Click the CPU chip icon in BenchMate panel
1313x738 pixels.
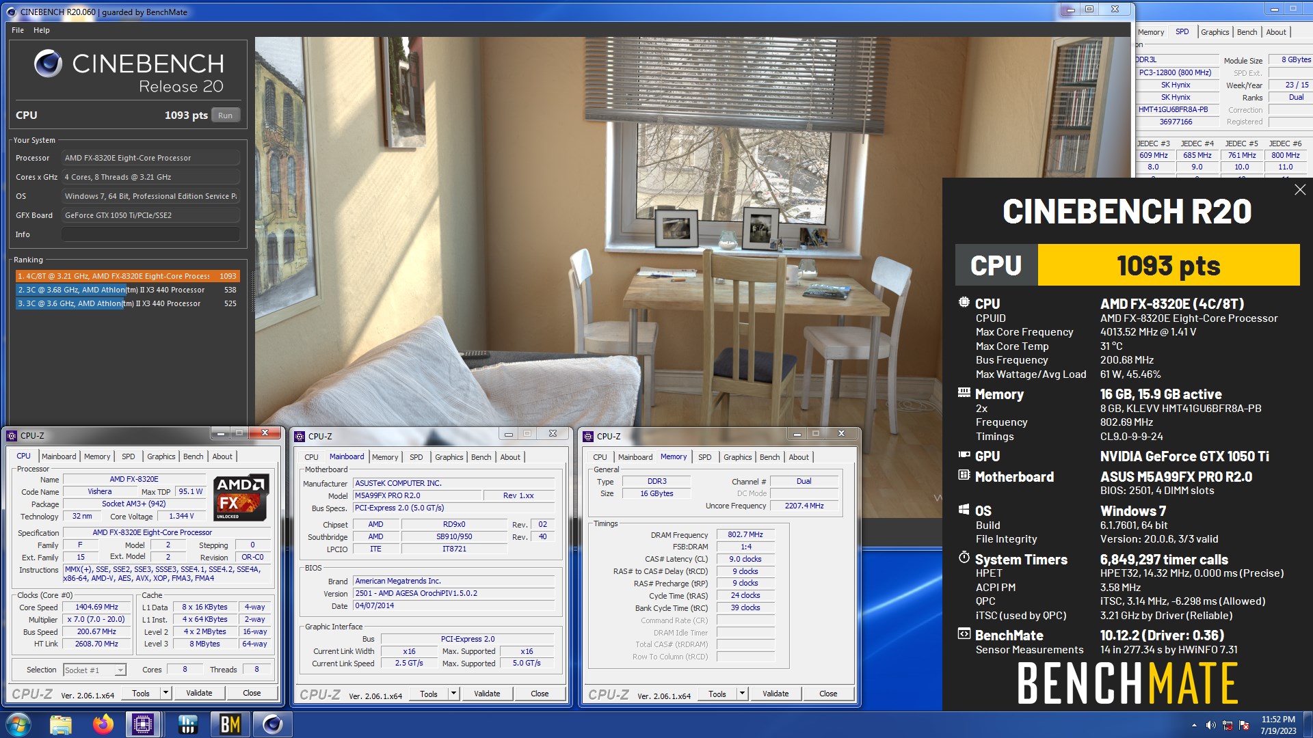pos(964,303)
